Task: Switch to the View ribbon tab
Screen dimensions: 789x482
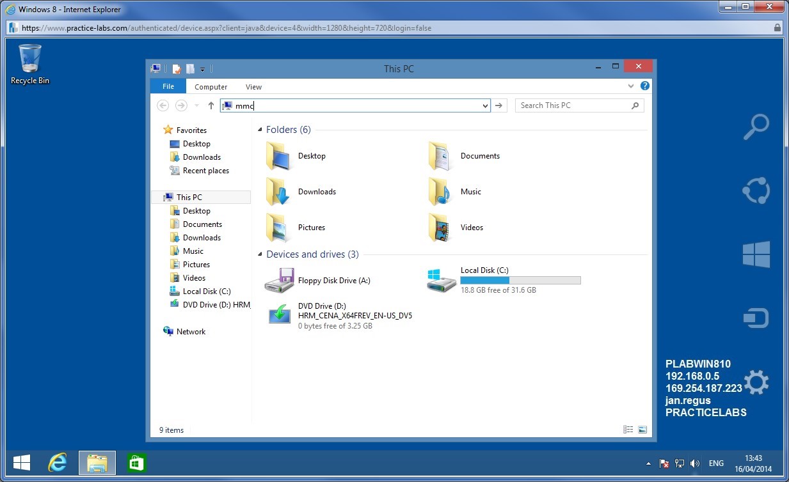Action: coord(253,86)
